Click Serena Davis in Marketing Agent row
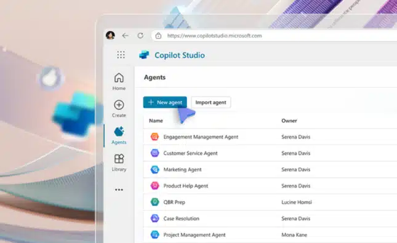 pyautogui.click(x=295, y=170)
